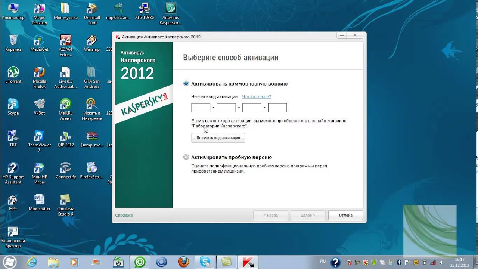Open Internet Explorer from taskbar
This screenshot has height=269, width=478.
32,262
